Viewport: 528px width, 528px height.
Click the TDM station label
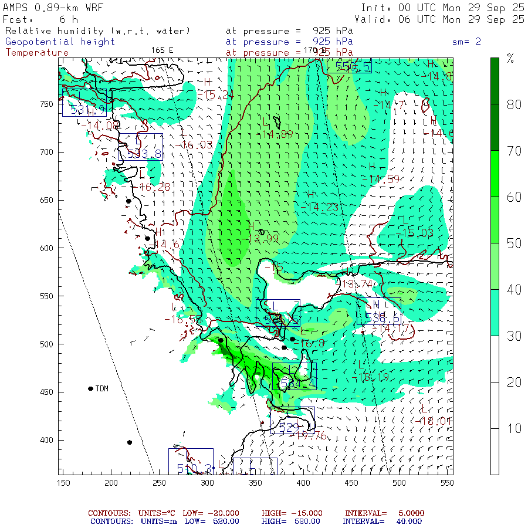pos(101,388)
